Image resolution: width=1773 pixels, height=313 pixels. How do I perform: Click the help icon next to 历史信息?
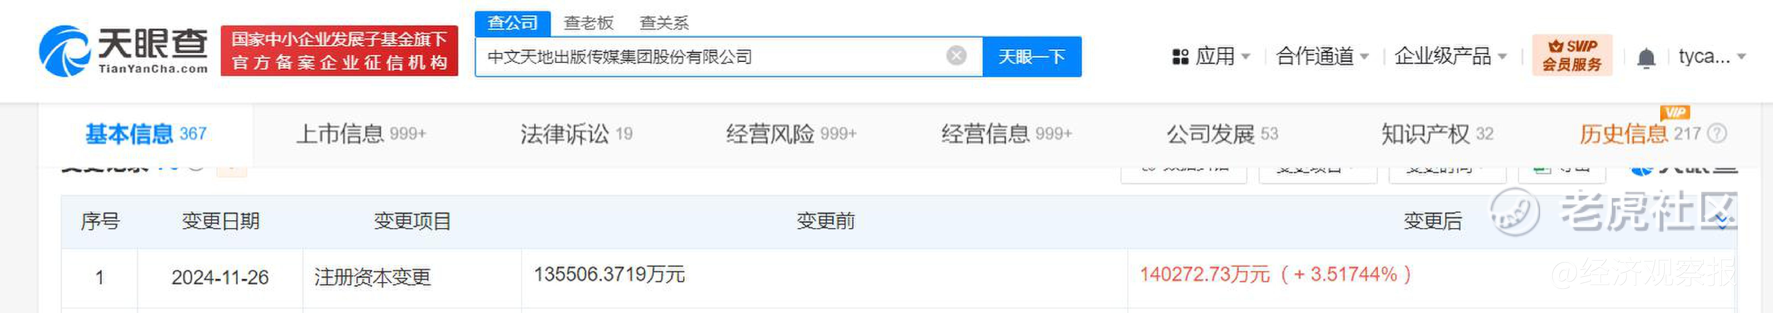[x=1717, y=133]
